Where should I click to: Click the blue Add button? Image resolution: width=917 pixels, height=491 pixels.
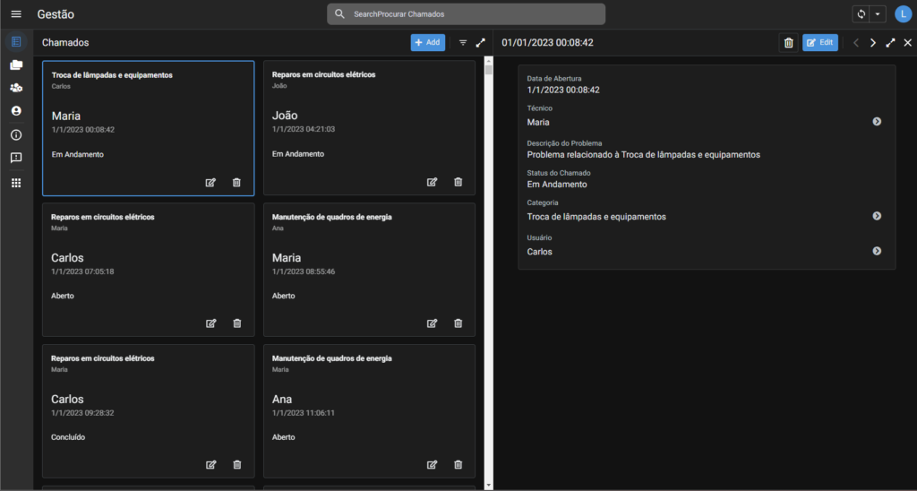click(427, 42)
